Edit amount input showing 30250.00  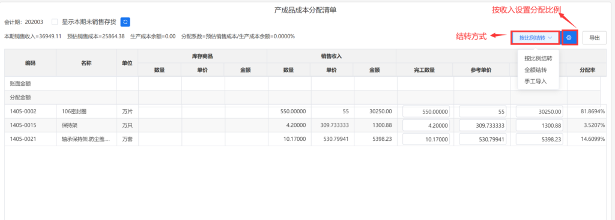[x=539, y=111]
